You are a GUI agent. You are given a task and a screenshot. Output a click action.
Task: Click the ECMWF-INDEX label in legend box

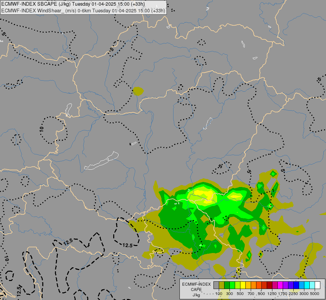[x=196, y=284]
